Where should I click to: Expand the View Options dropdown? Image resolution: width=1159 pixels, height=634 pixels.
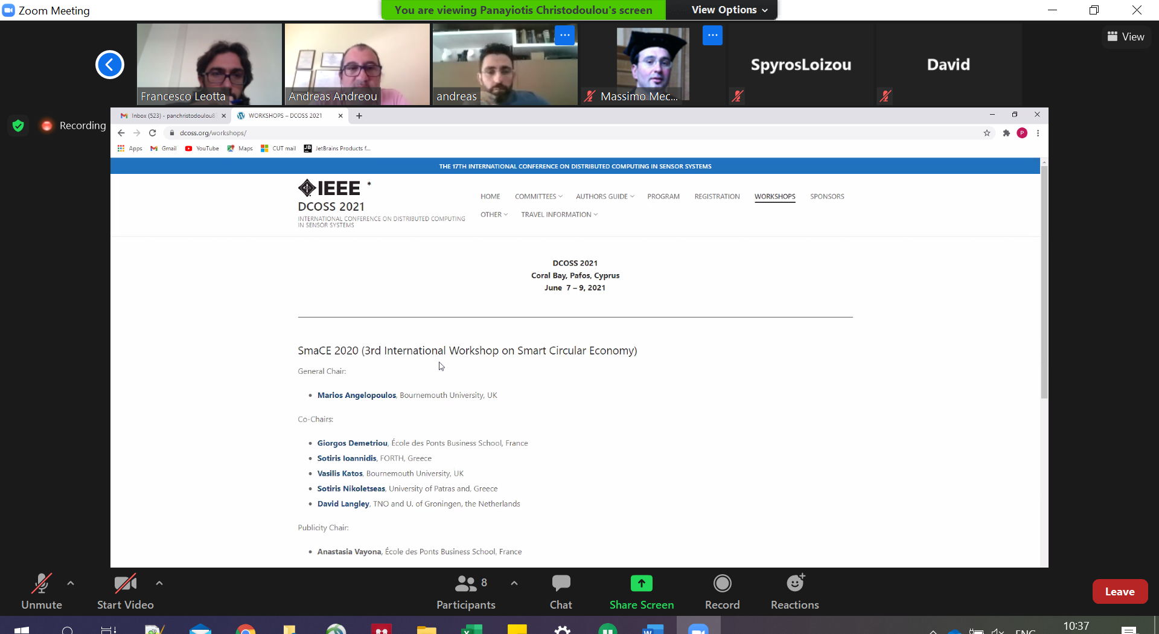pos(729,10)
